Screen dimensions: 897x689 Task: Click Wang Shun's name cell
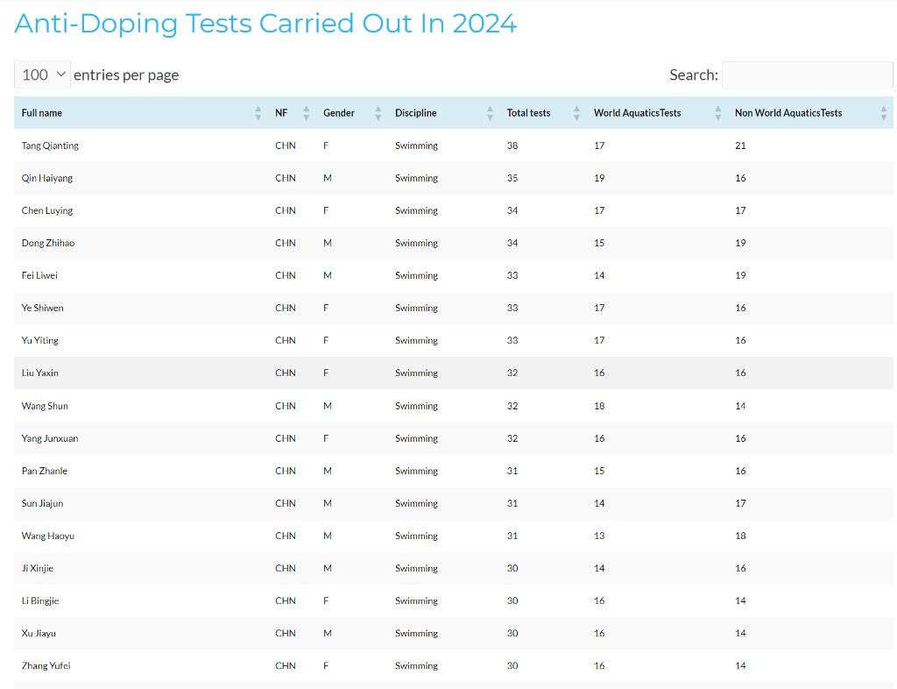pos(45,406)
